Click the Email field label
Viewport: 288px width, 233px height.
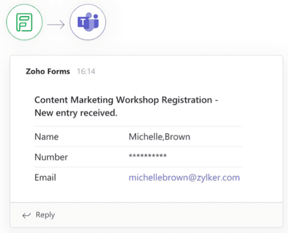pyautogui.click(x=45, y=177)
